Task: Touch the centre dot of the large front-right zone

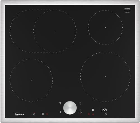Action: (x=105, y=77)
